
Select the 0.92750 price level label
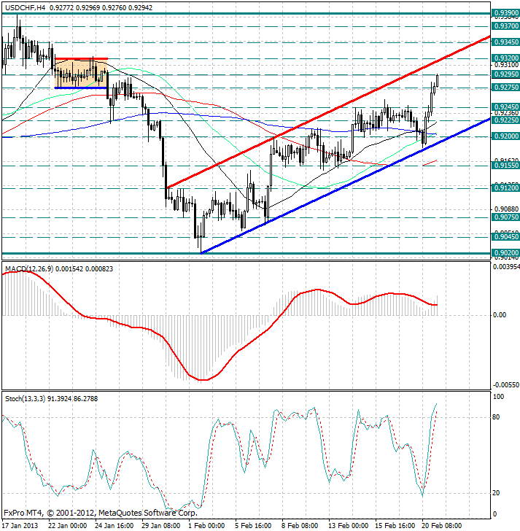(x=506, y=88)
